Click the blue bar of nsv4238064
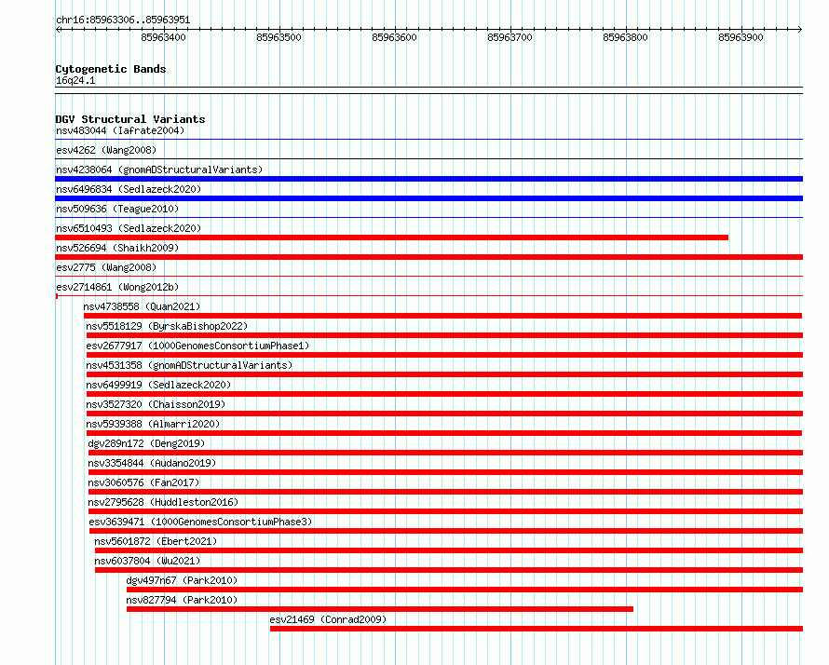 [x=428, y=179]
